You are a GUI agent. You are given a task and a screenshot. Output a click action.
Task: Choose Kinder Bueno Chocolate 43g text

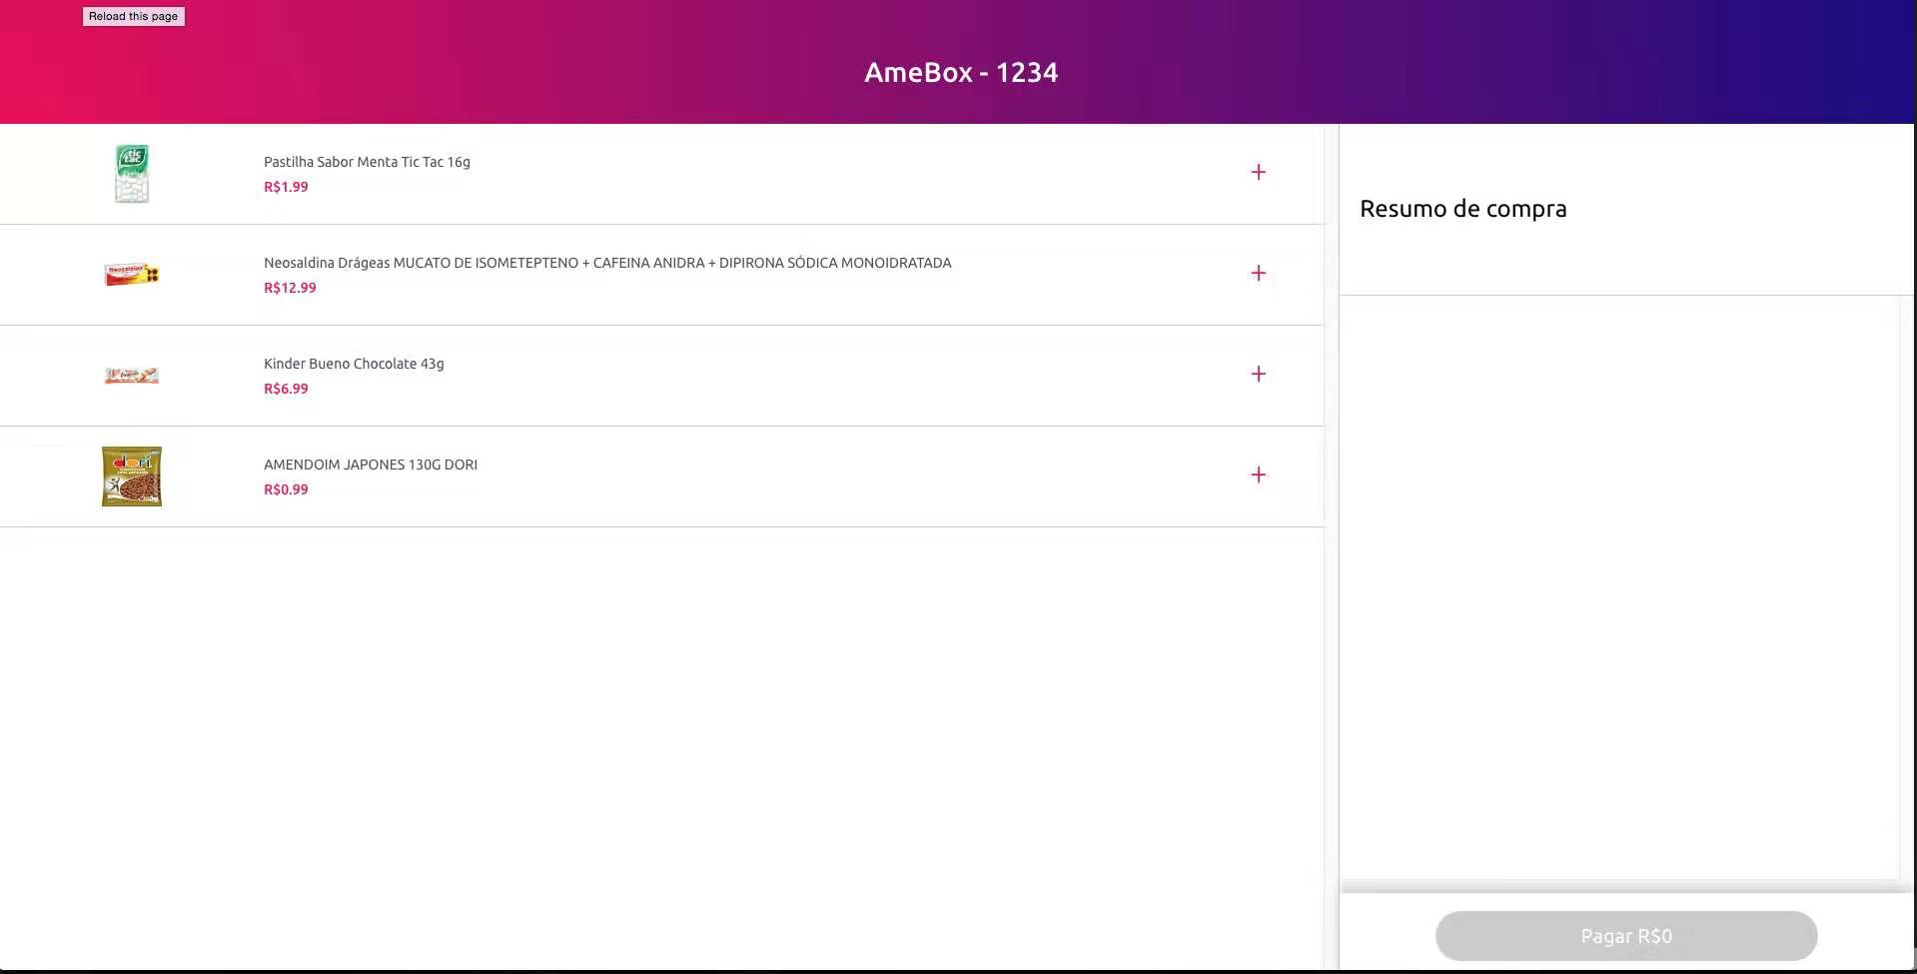[354, 364]
